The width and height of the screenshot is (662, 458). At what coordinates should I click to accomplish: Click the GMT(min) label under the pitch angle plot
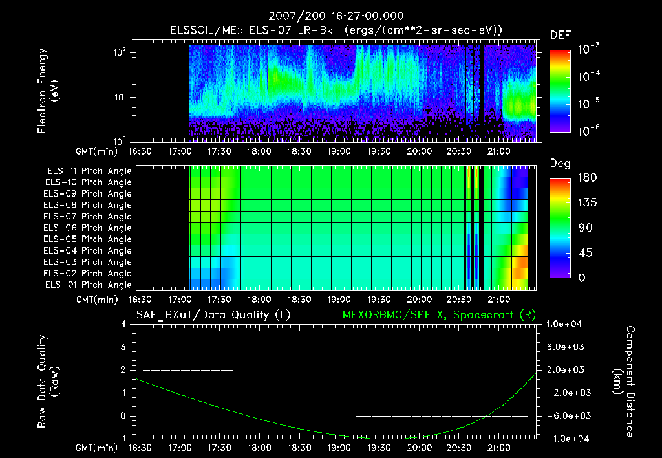(97, 300)
